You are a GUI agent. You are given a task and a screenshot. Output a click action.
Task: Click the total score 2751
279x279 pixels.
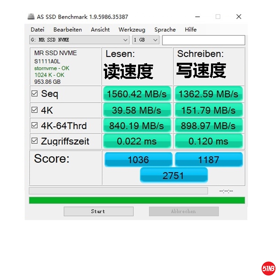tap(174, 175)
